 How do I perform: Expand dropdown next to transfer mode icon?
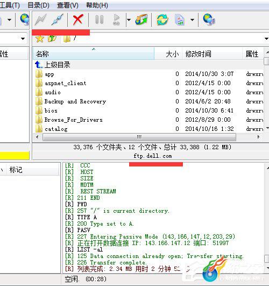tap(192, 19)
